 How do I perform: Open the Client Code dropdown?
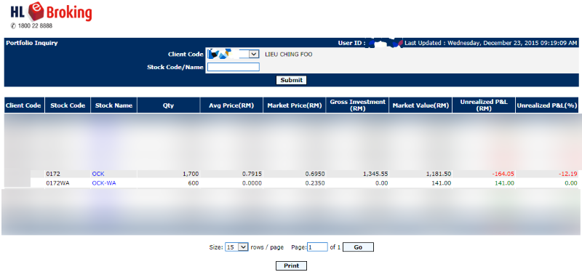[233, 54]
